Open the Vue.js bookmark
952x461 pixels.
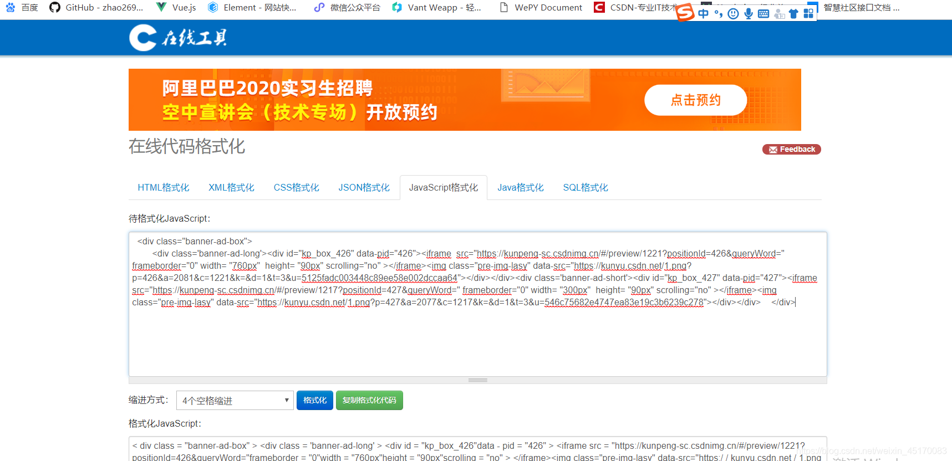[176, 7]
